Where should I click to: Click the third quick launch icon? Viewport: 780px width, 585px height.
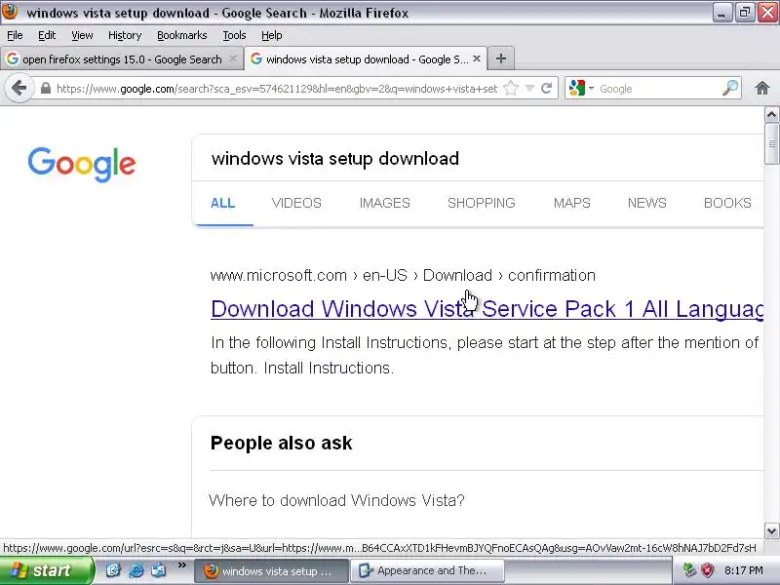click(159, 570)
